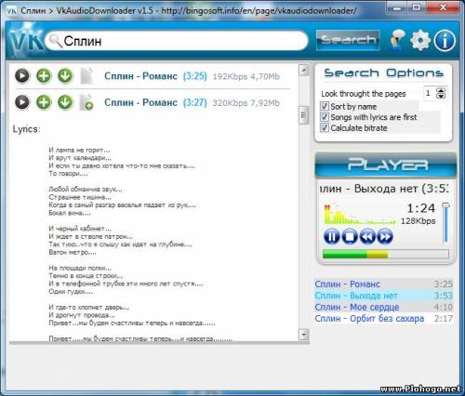Viewport: 465px width, 396px height.
Task: Download the 320Kbps Романс track (3:27)
Action: pyautogui.click(x=65, y=102)
